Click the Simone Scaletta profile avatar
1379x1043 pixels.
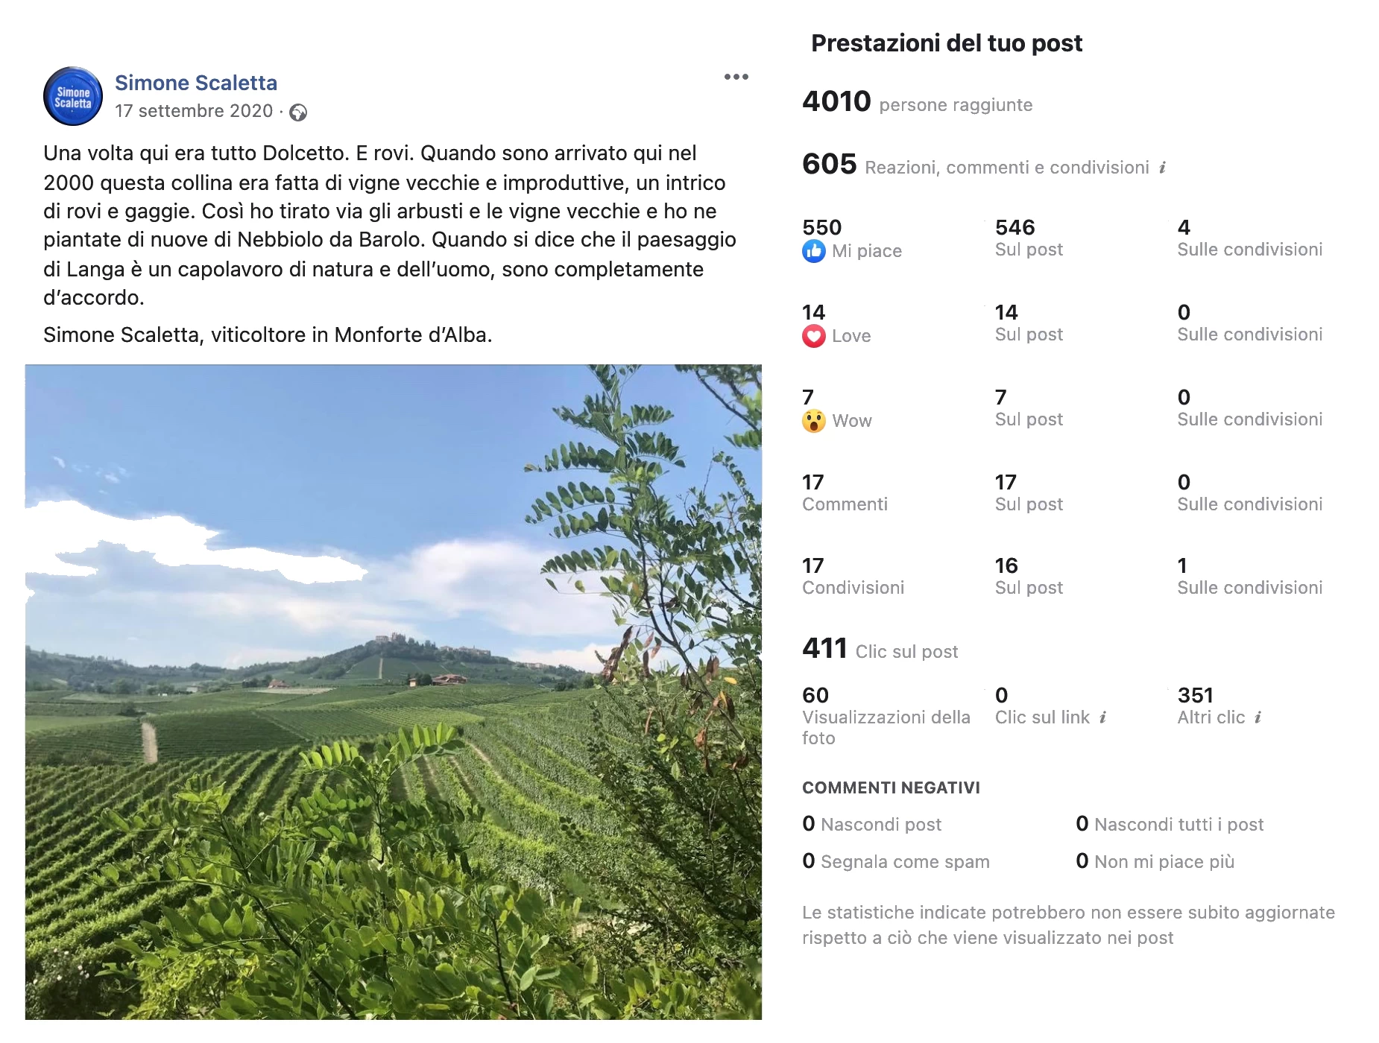[73, 96]
